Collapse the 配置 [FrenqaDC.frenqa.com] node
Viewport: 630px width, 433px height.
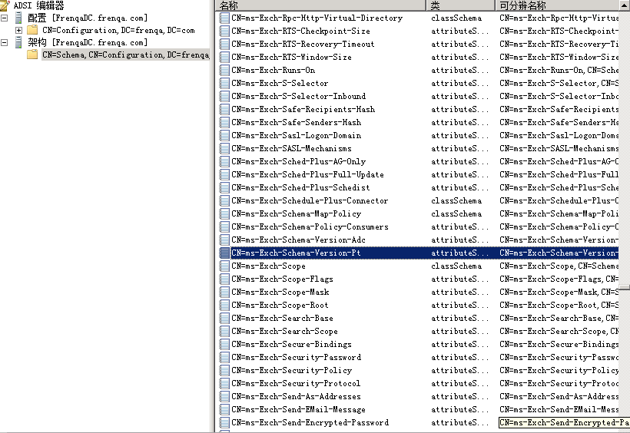[x=5, y=18]
